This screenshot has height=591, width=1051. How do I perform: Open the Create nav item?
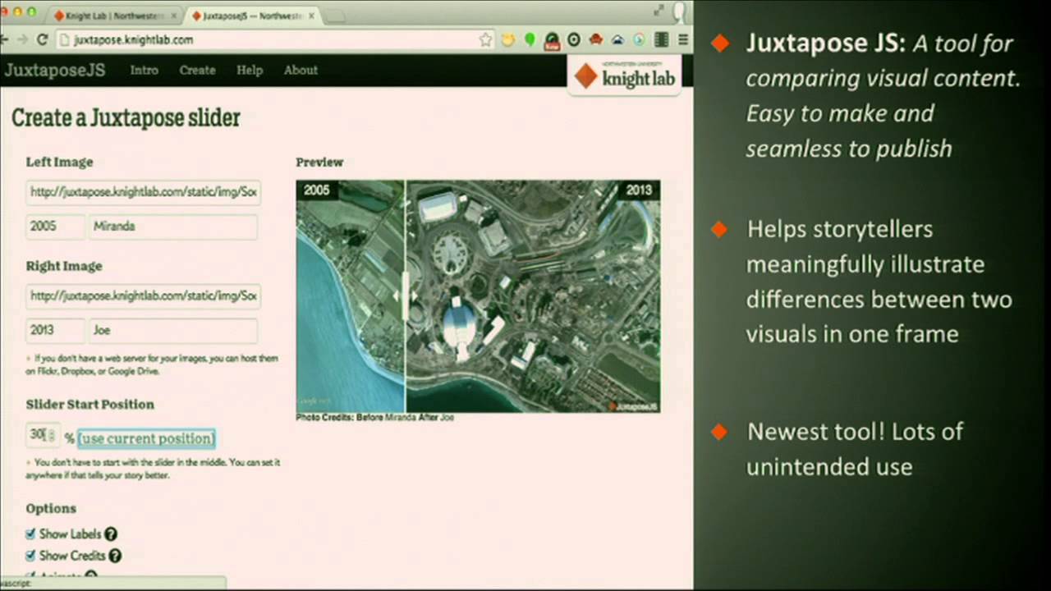click(x=197, y=70)
